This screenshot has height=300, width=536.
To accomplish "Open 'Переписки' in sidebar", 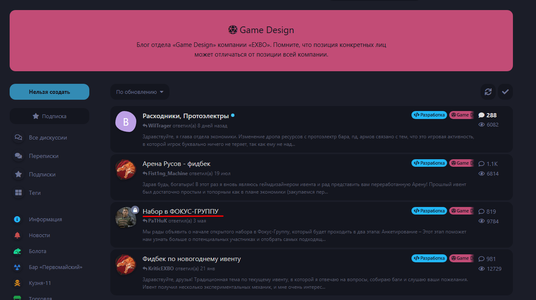I will click(x=44, y=156).
